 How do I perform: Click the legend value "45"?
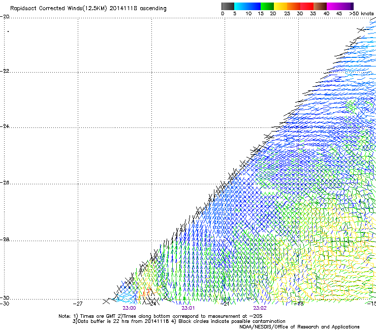339,14
